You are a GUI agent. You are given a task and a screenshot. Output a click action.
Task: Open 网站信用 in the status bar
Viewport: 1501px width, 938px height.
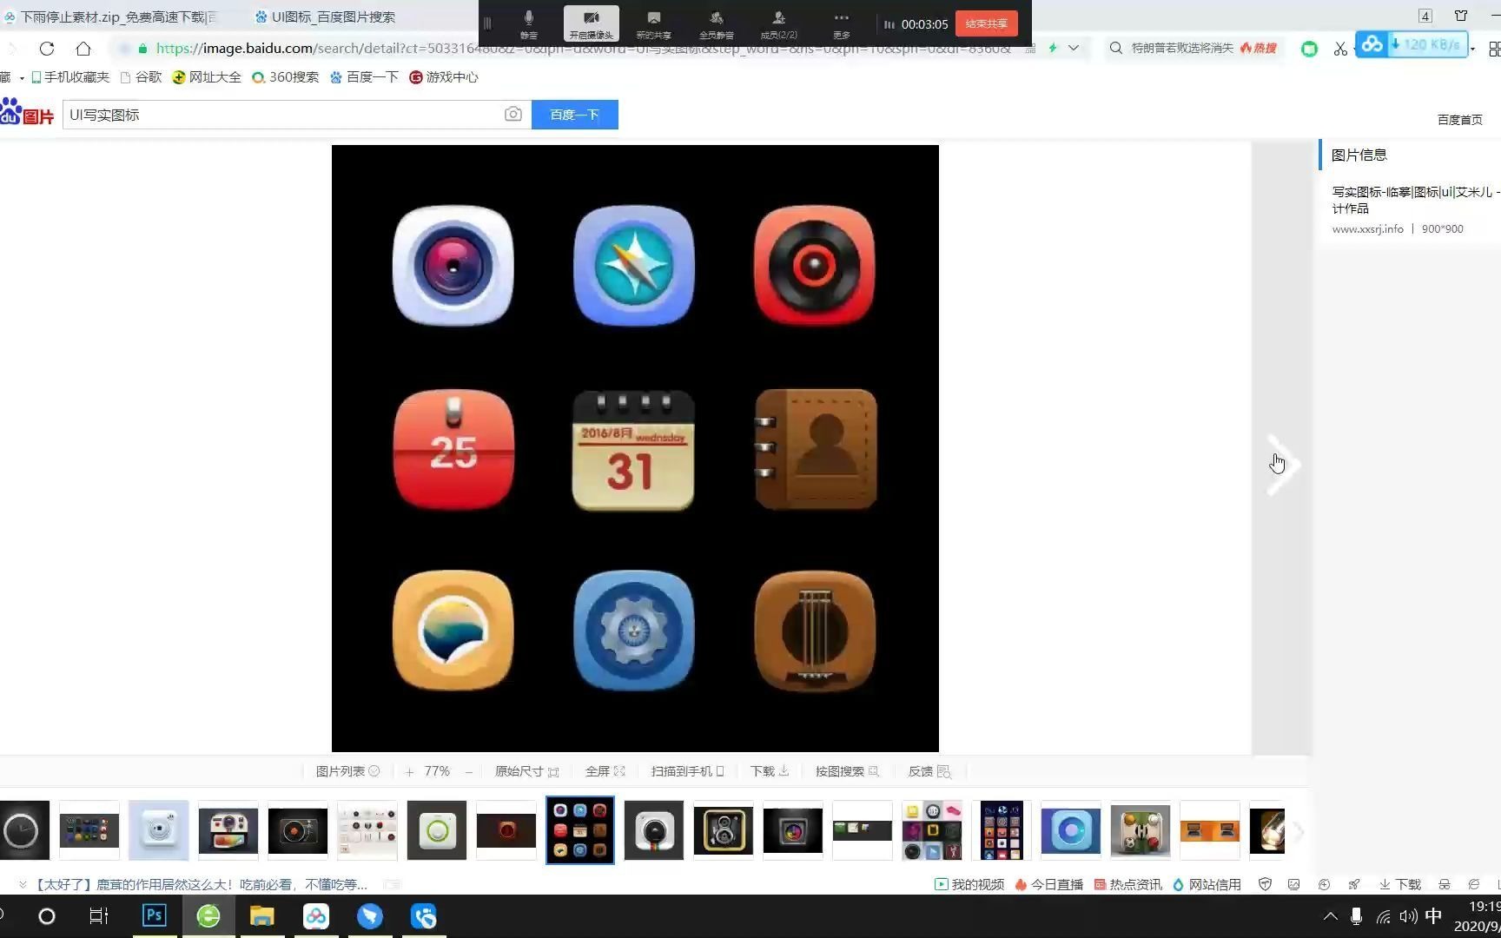click(x=1207, y=884)
